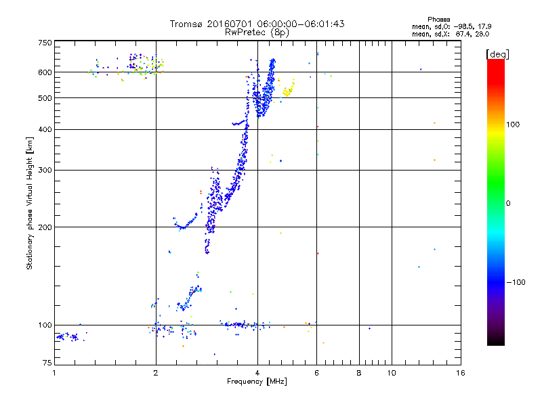Click the '400' y-axis tick label
Image resolution: width=542 pixels, height=406 pixels.
click(x=45, y=129)
